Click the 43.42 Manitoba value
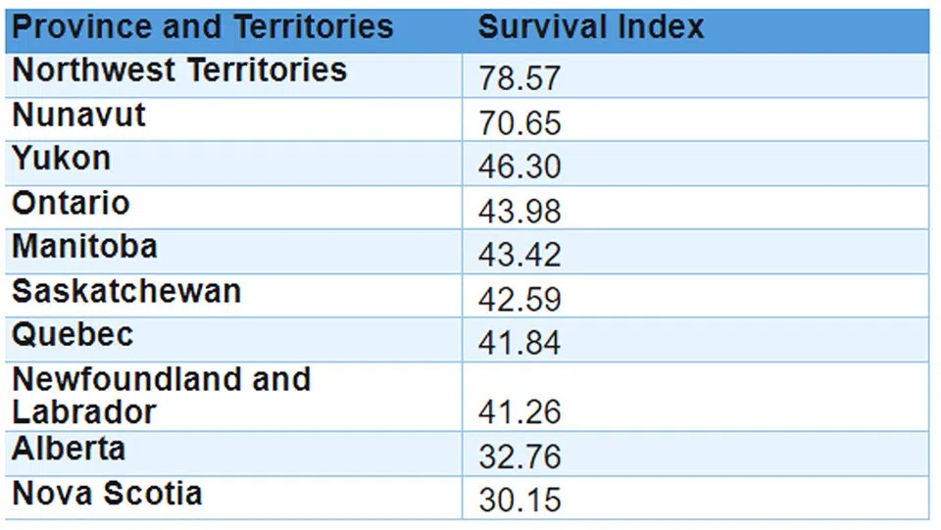Screen dimensions: 941x530 (520, 256)
